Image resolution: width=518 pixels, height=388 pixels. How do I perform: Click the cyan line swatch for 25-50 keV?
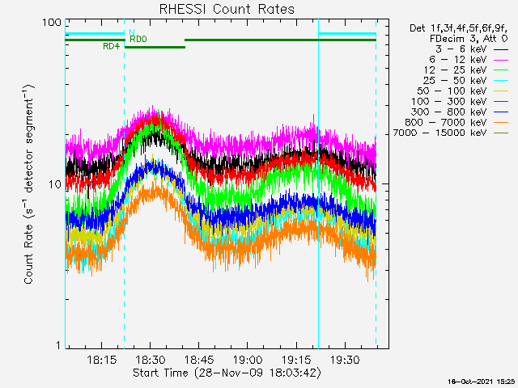(x=501, y=81)
